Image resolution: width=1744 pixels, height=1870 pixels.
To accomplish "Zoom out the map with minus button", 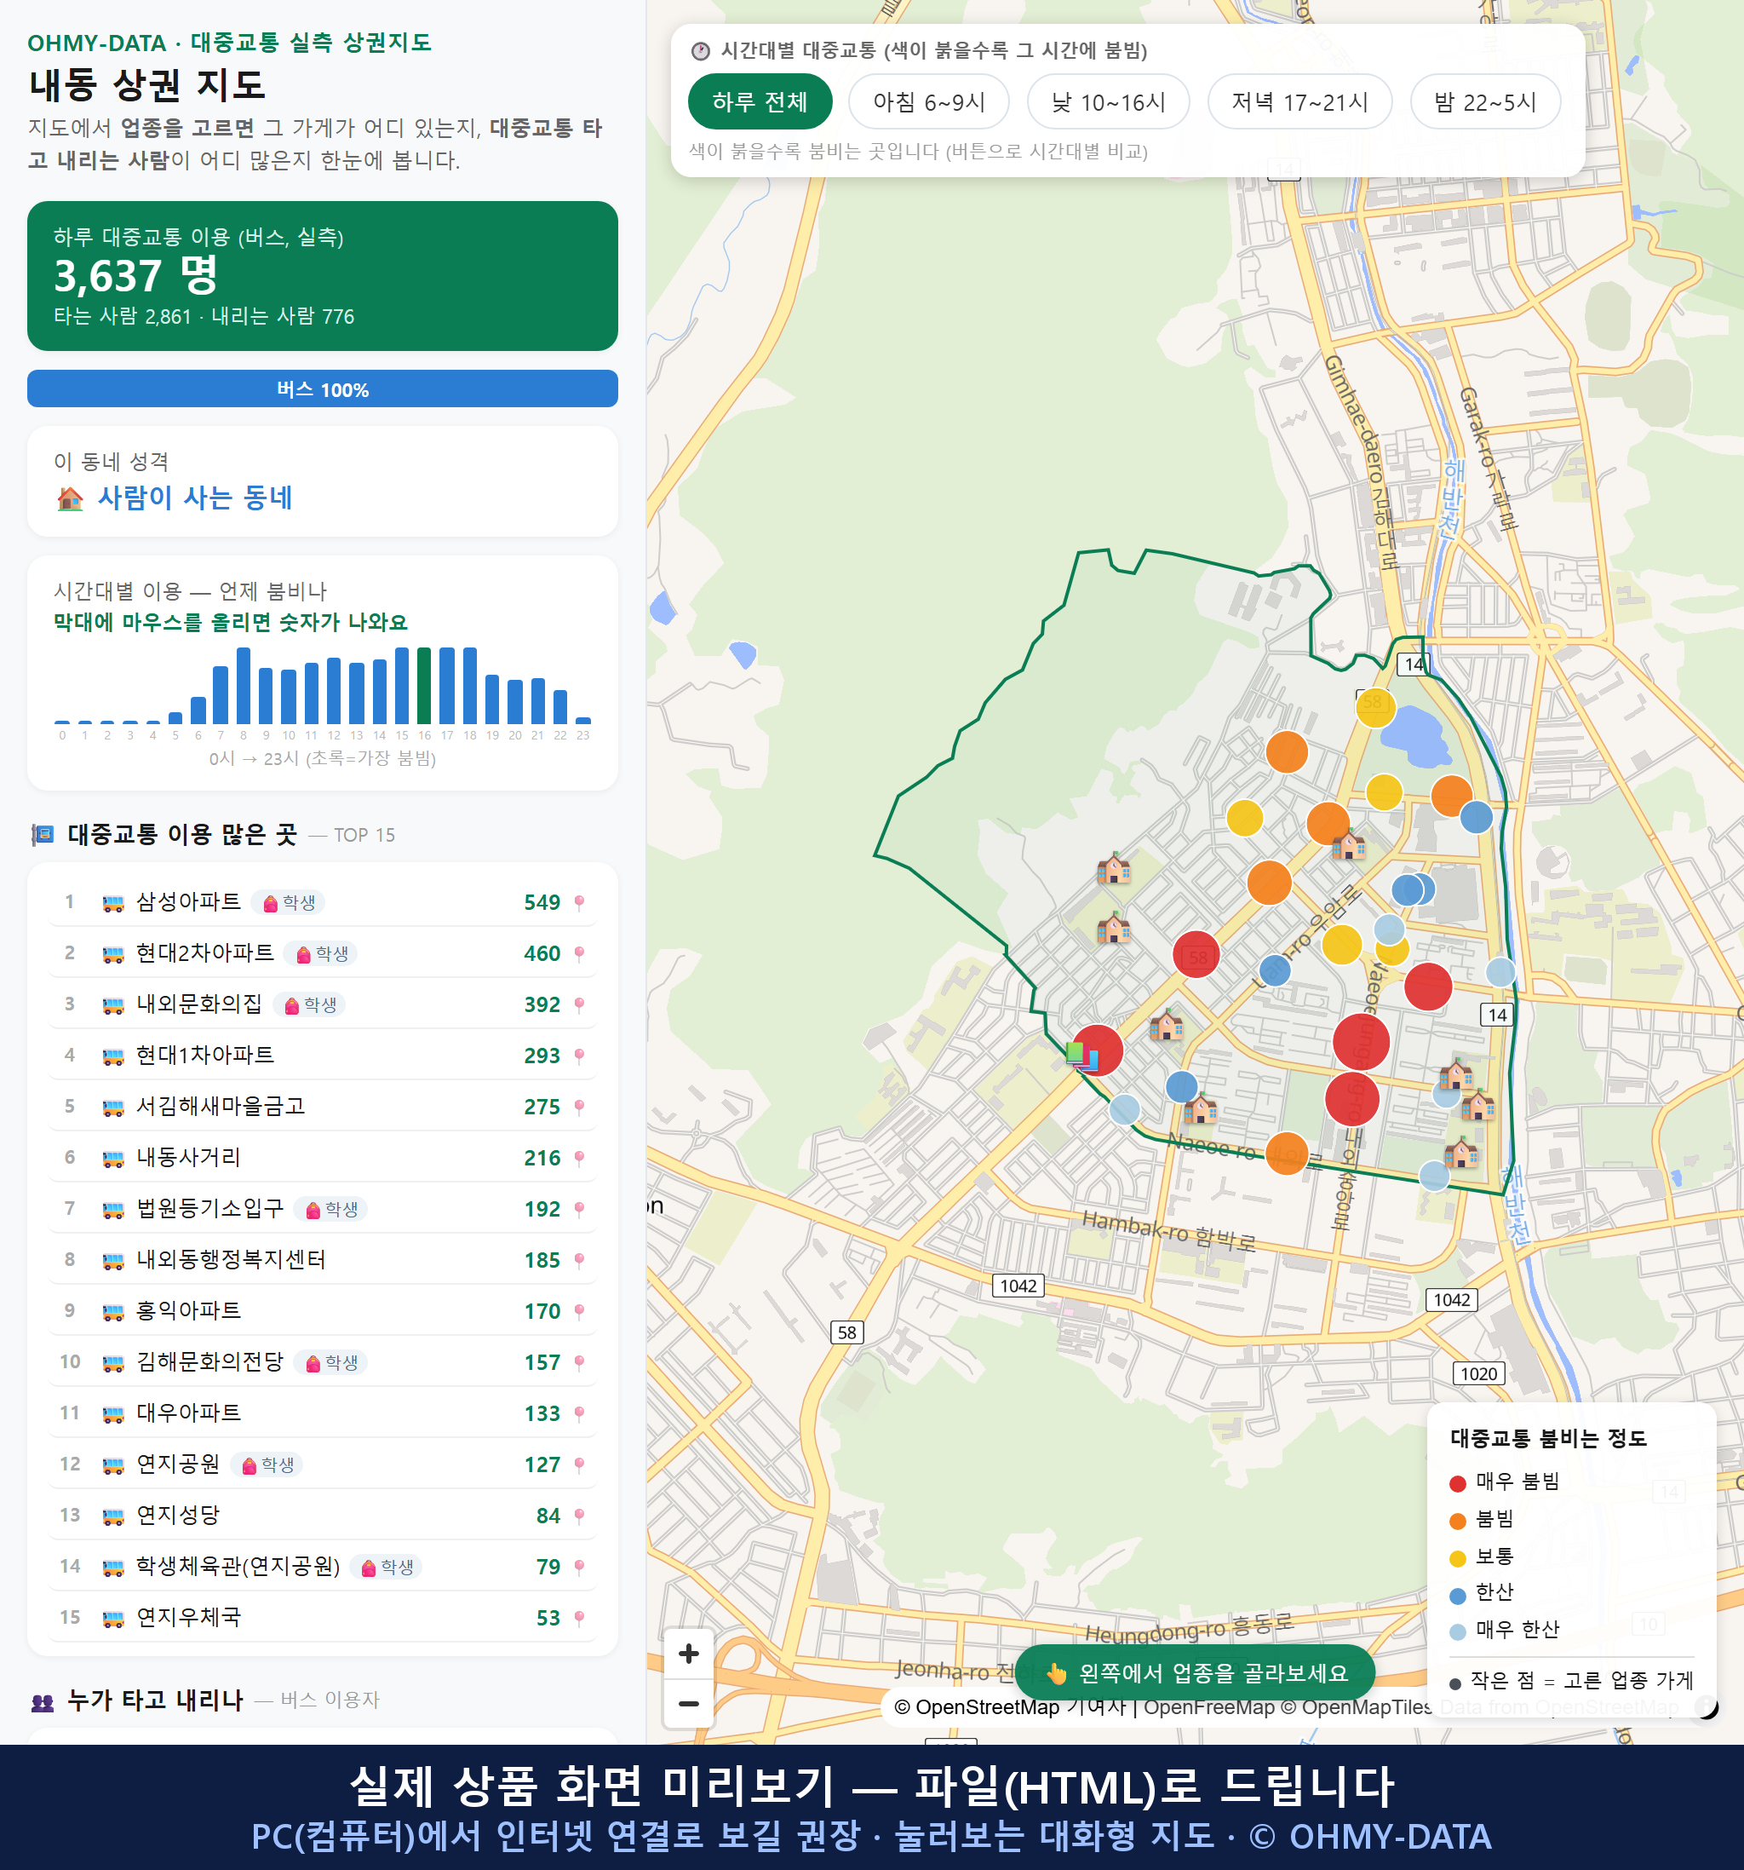I will [688, 1704].
